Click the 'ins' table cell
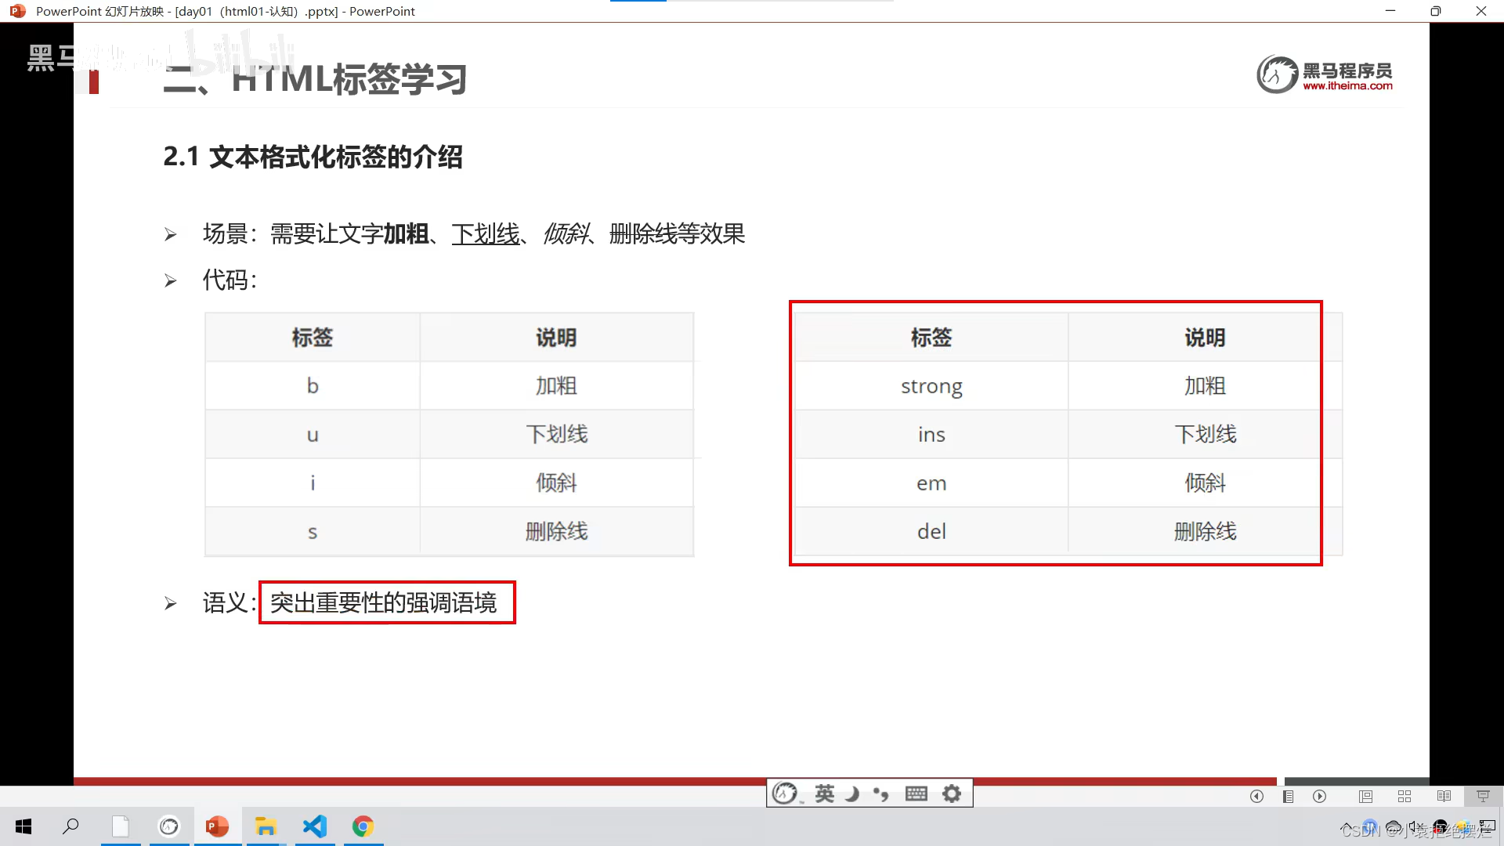 point(931,435)
